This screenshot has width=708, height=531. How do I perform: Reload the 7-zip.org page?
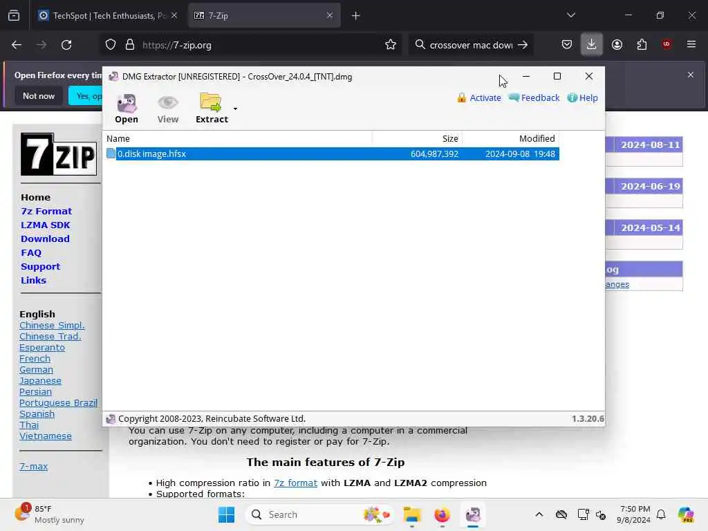pyautogui.click(x=66, y=45)
